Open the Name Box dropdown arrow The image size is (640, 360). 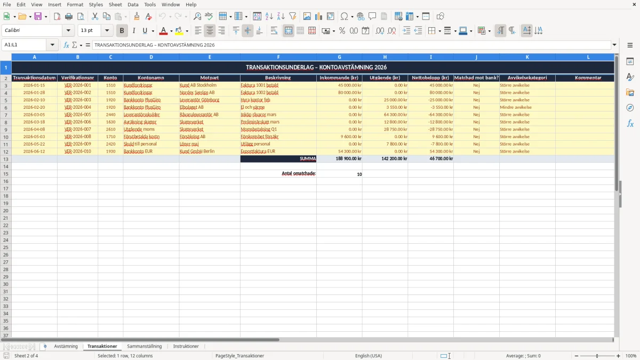tap(52, 45)
